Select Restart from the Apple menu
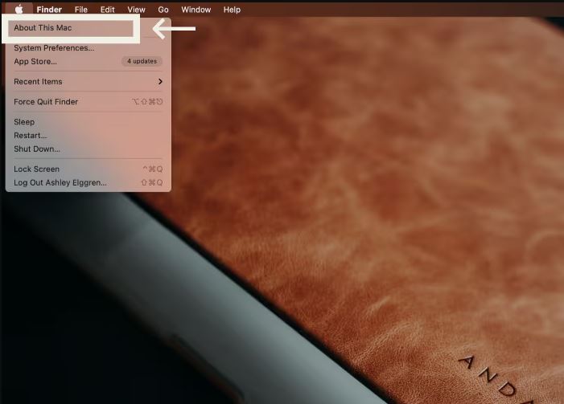Image resolution: width=564 pixels, height=404 pixels. [x=31, y=136]
